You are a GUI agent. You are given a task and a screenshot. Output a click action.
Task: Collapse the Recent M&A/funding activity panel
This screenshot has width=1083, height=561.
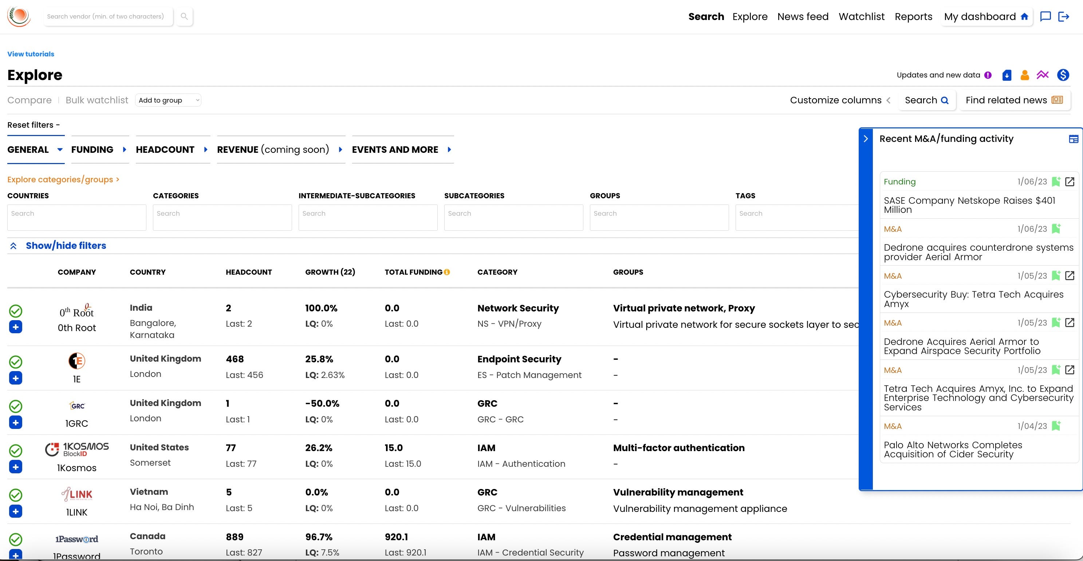(x=866, y=139)
